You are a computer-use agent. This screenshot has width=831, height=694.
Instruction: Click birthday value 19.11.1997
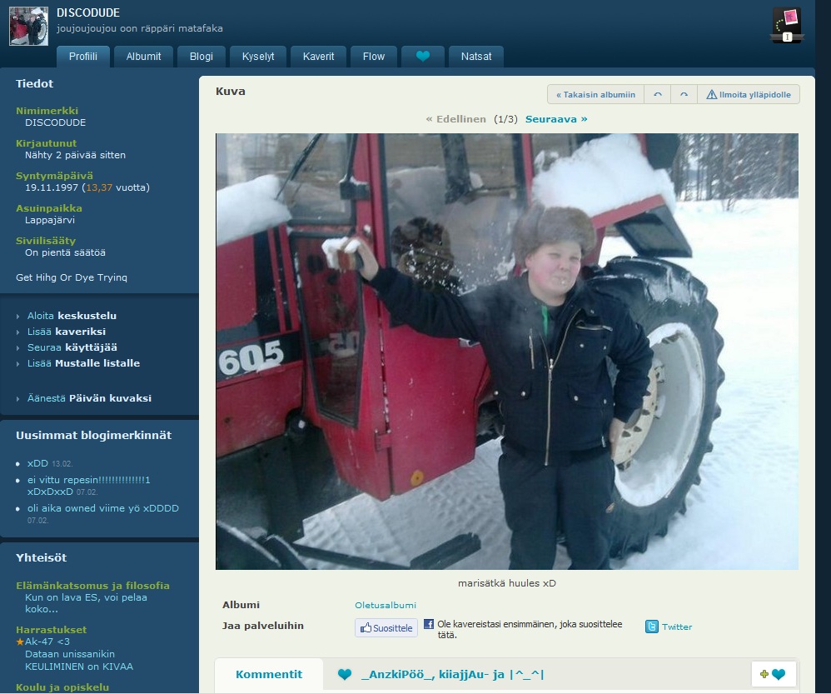(52, 187)
